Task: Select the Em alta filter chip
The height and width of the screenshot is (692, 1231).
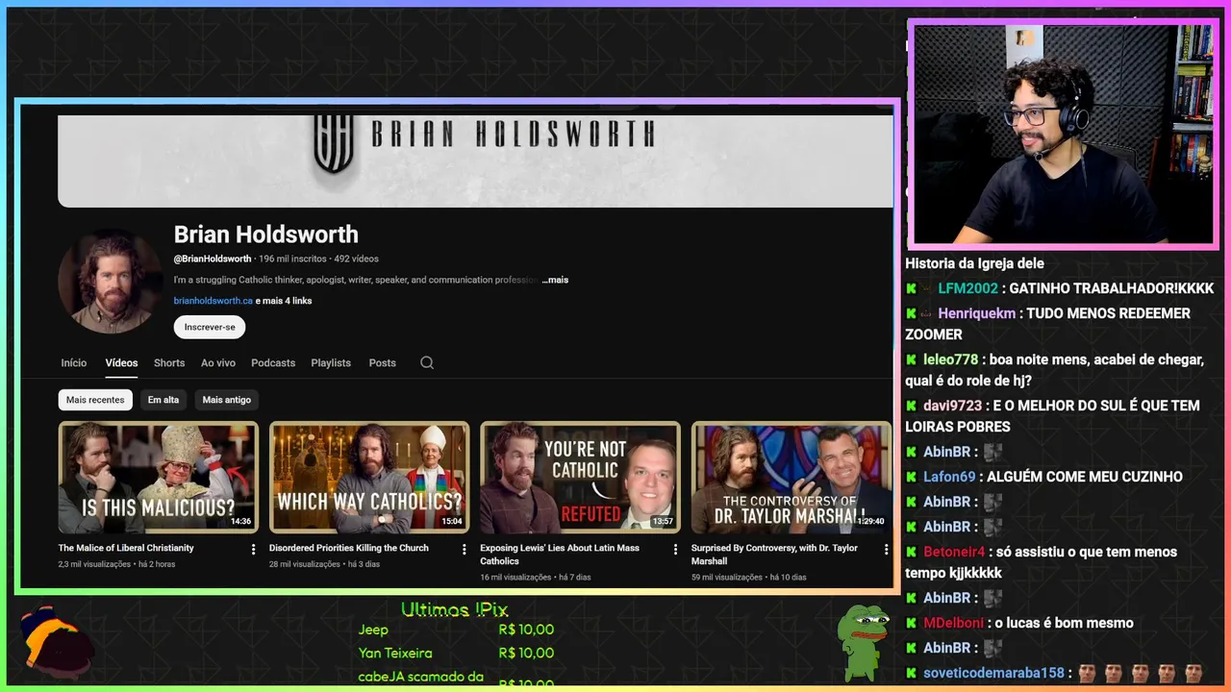Action: tap(163, 400)
